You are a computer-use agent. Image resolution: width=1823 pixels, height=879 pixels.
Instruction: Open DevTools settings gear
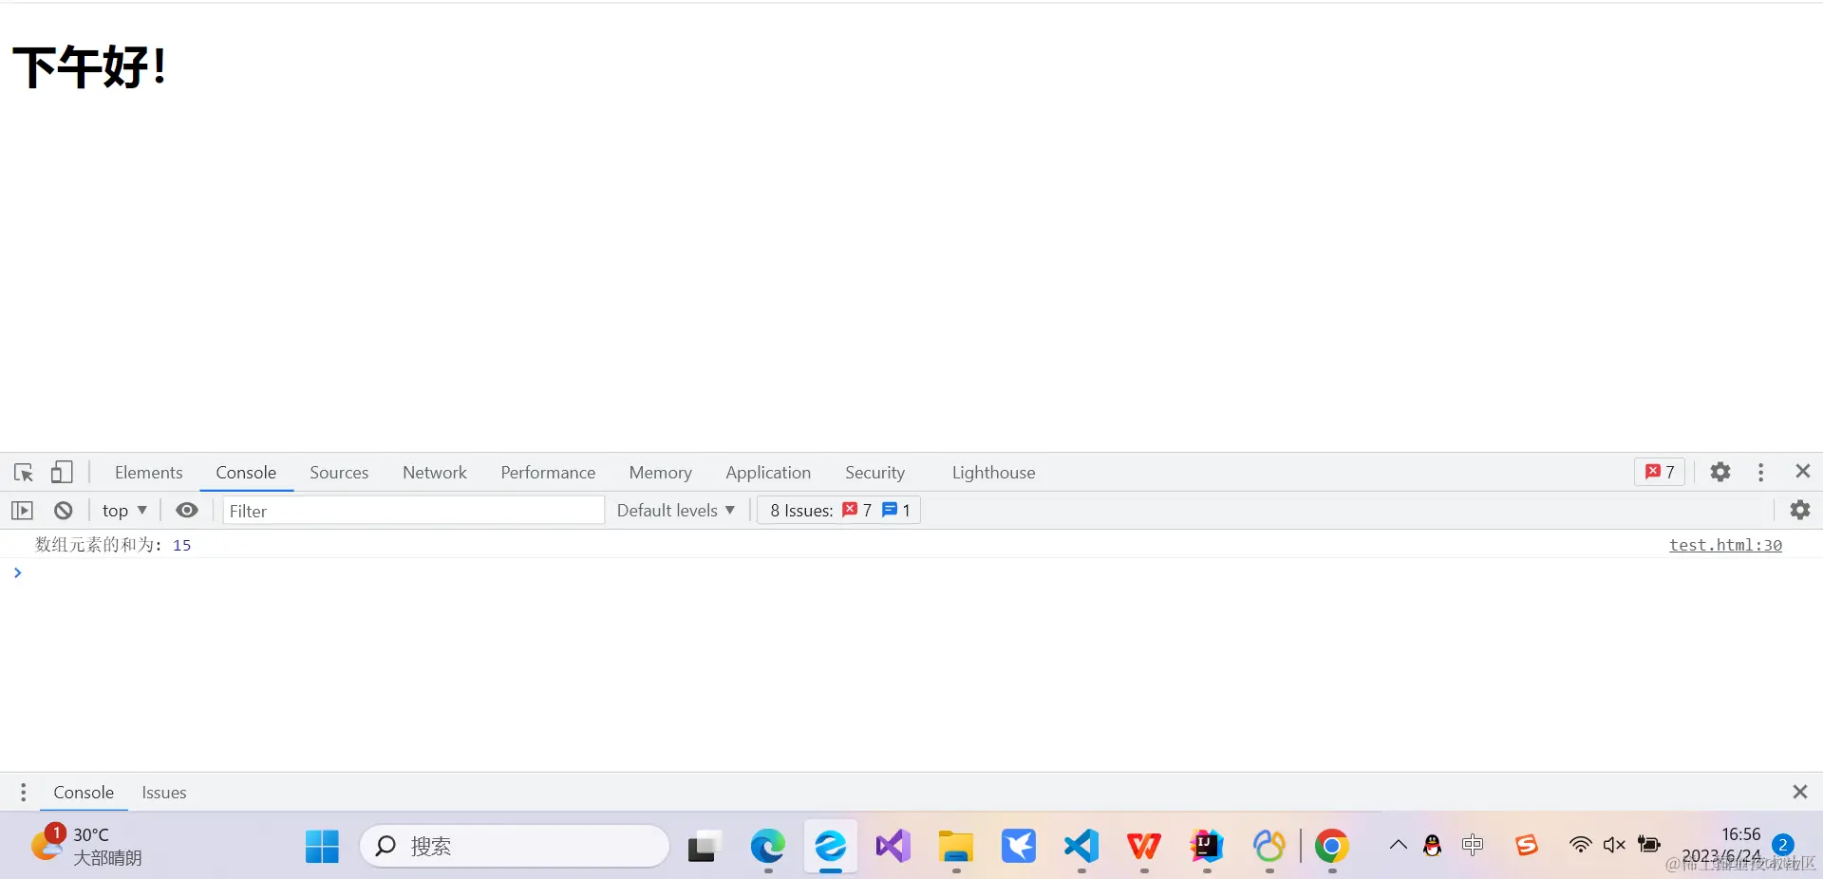1720,472
